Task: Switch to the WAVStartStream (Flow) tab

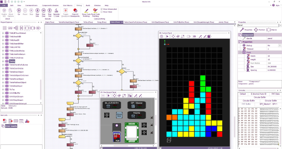Action: [160, 22]
